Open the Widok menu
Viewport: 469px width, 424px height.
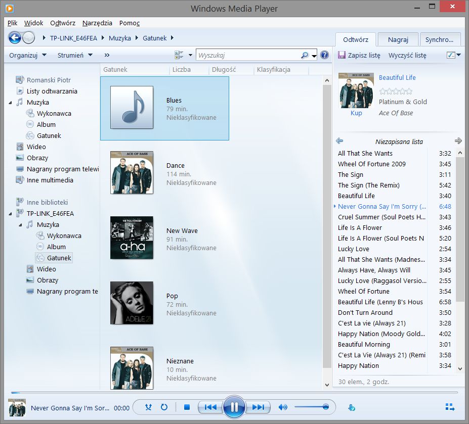(x=33, y=23)
